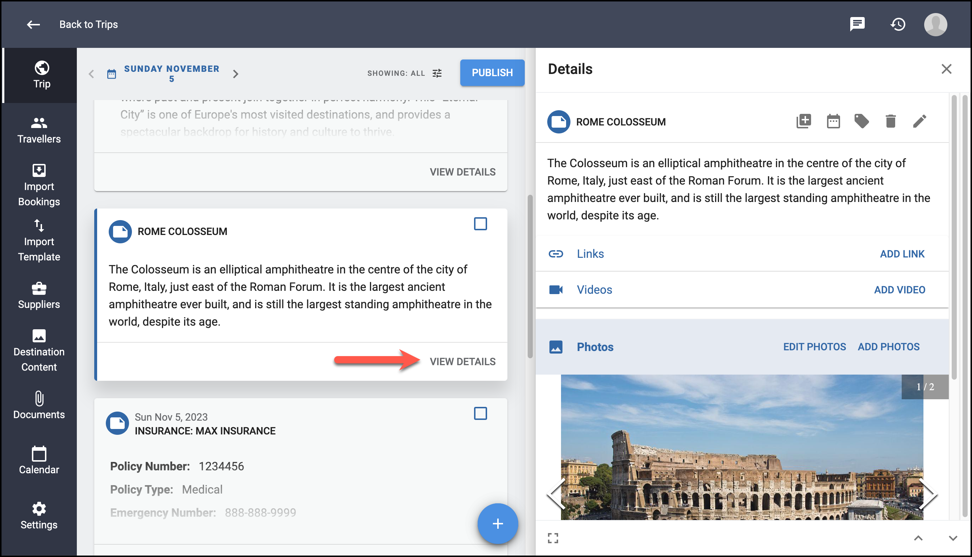This screenshot has width=972, height=557.
Task: Click the Details header Rome Colosseum icon
Action: 558,121
